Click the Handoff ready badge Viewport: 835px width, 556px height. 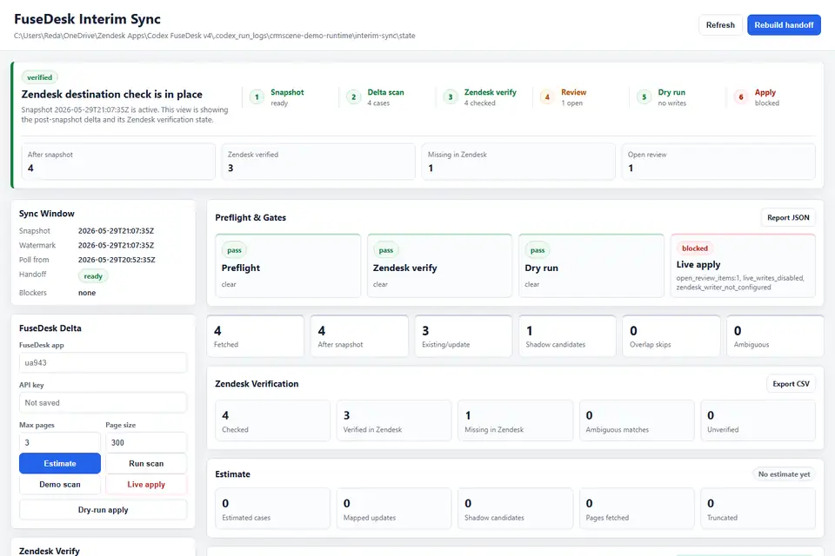coord(93,276)
